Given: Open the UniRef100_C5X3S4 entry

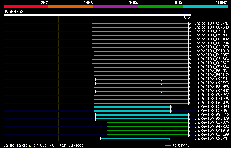Looking at the screenshot, I should (212, 67).
